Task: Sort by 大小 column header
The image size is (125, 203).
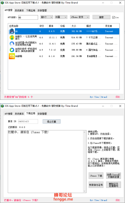Action: pos(78,26)
